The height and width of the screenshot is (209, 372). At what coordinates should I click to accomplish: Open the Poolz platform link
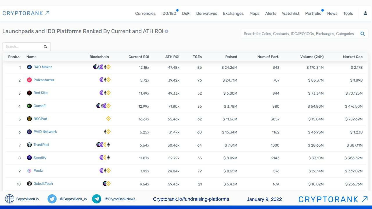(38, 171)
